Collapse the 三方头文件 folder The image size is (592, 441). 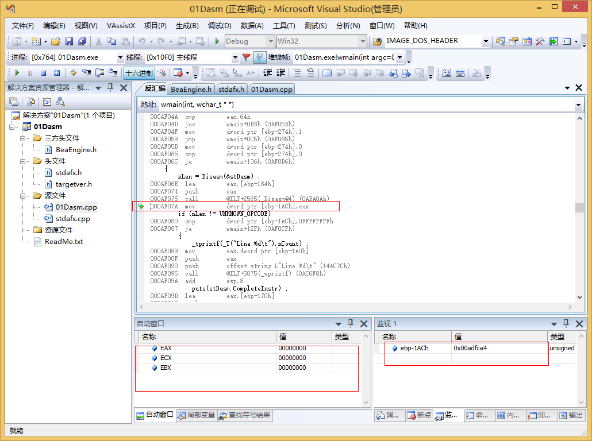(22, 138)
